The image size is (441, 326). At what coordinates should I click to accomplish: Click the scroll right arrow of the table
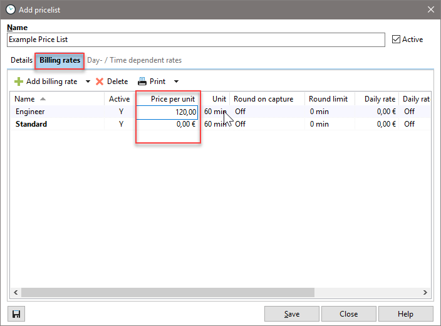425,292
